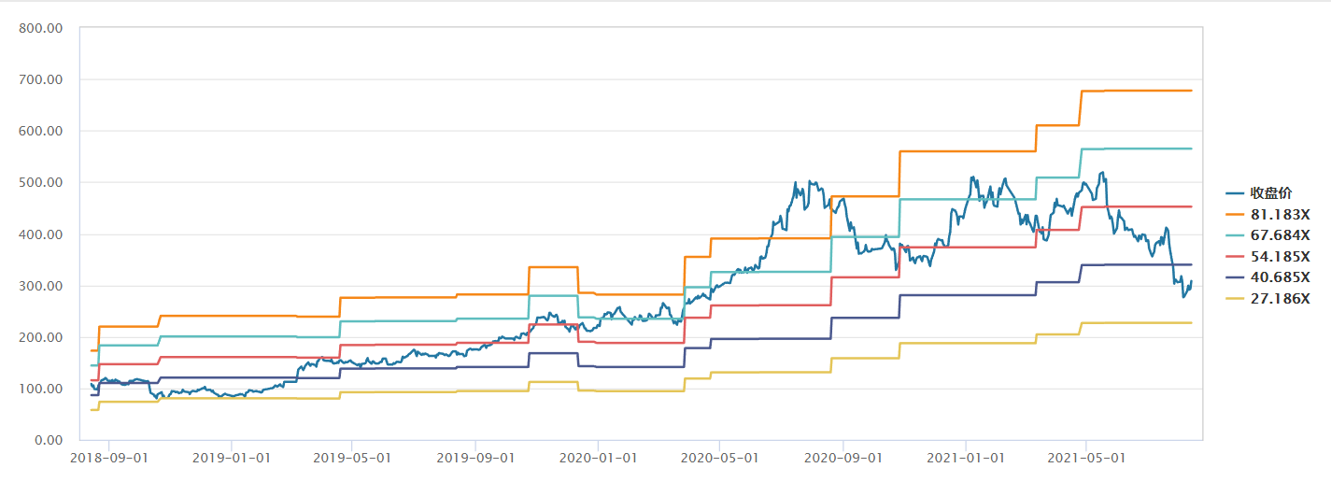Image resolution: width=1331 pixels, height=482 pixels.
Task: Click the 400.00 y-axis value label
Action: tap(40, 234)
